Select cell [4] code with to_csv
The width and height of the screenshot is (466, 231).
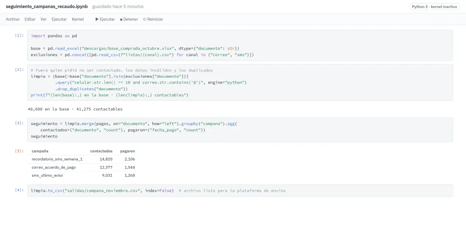click(x=240, y=191)
